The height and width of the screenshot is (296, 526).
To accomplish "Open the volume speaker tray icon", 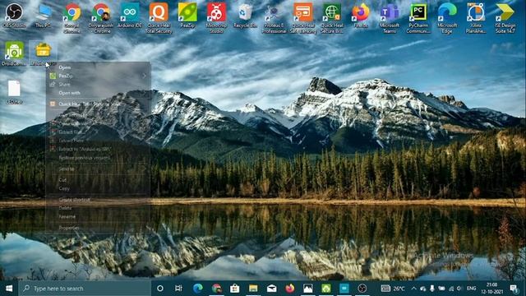I will 459,289.
